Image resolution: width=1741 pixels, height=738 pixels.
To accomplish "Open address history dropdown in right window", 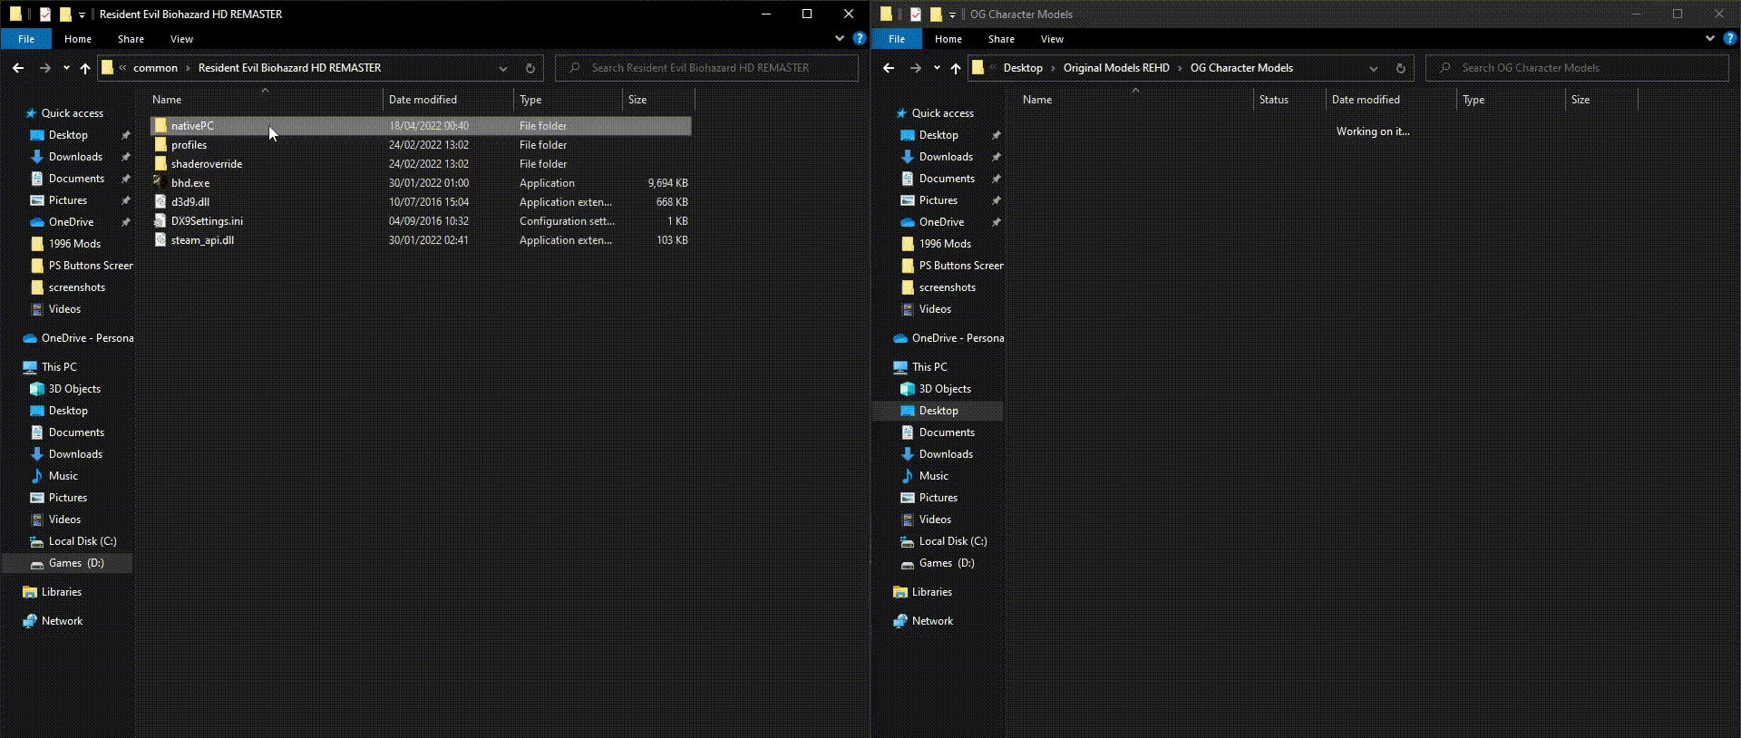I will click(1374, 68).
